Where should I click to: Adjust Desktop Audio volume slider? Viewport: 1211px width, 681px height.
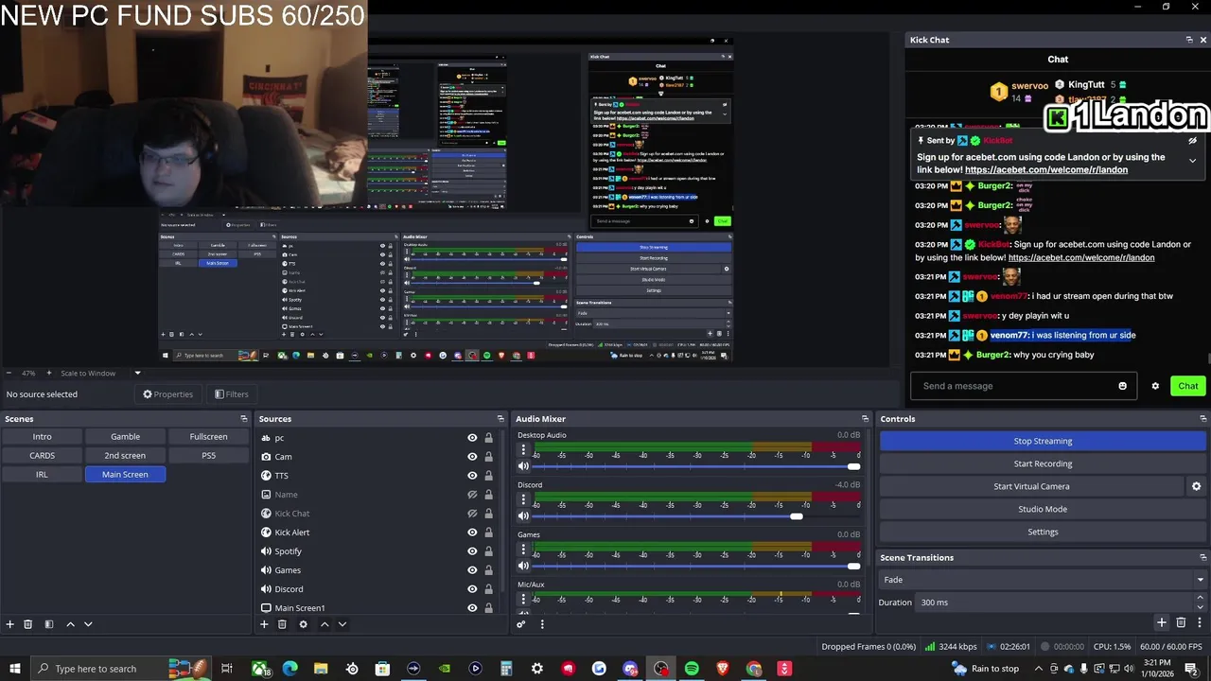694,466
